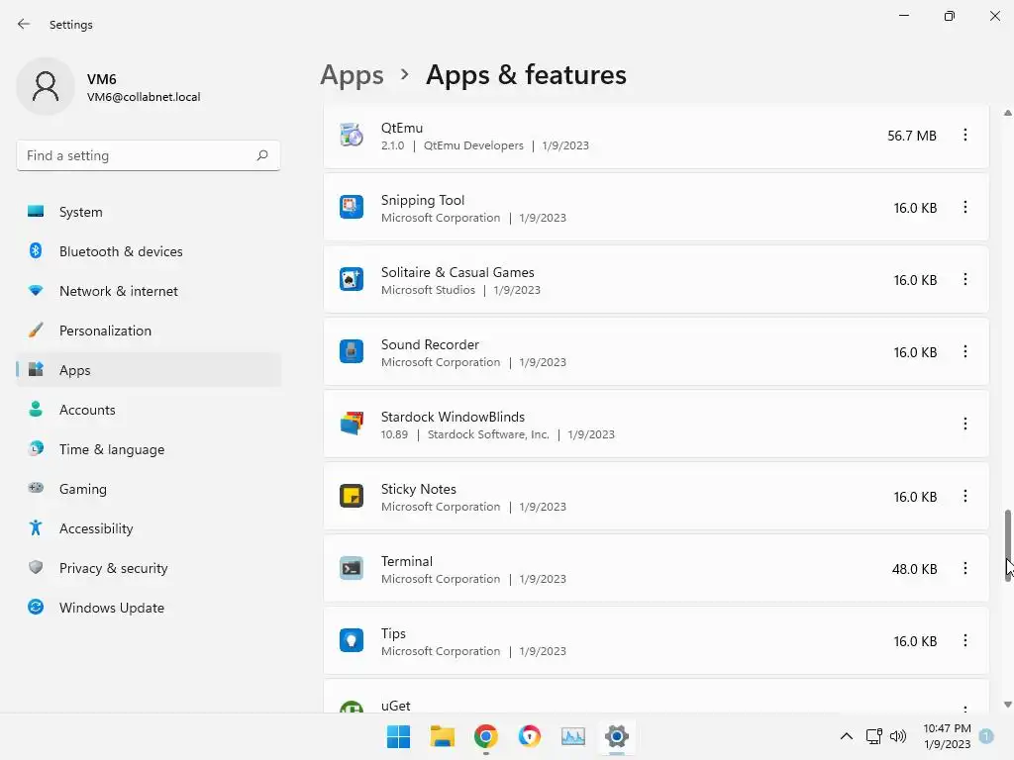
Task: Click the QtEmu size 56.7 MB
Action: (912, 136)
